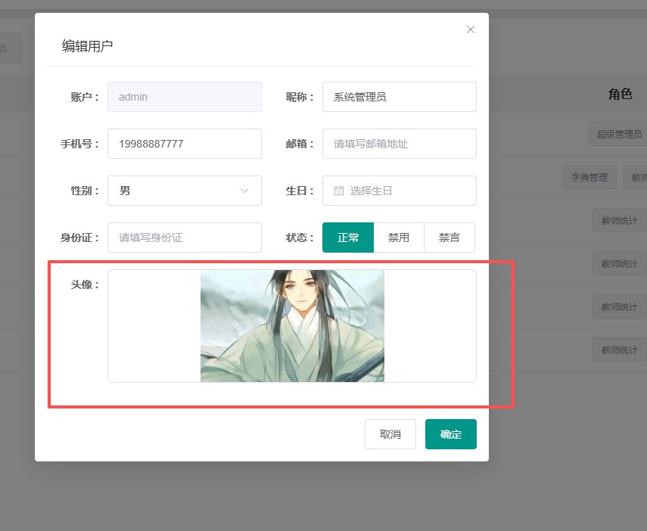647x531 pixels.
Task: Set status to 禁用
Action: 399,238
